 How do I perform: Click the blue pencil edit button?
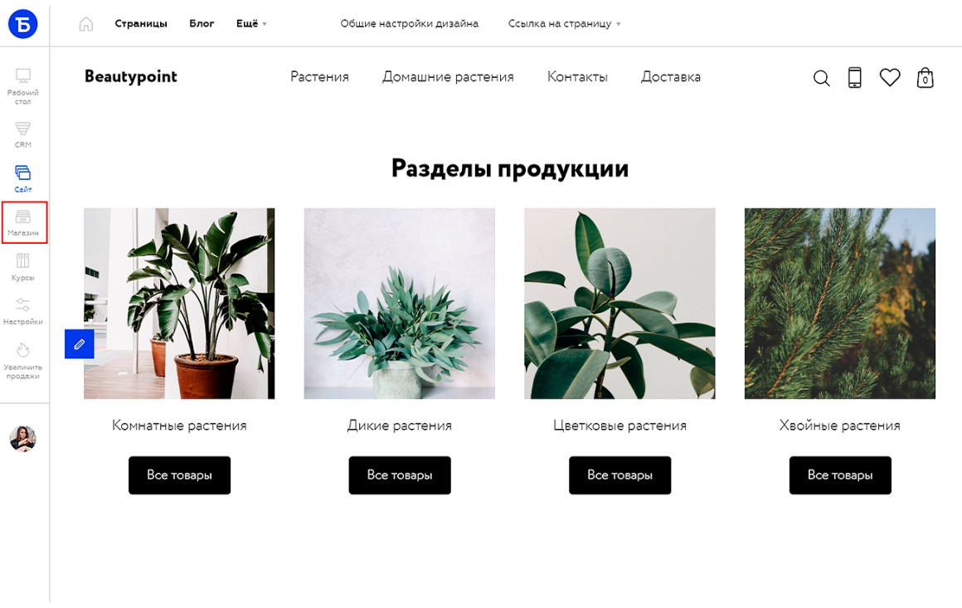click(x=79, y=344)
